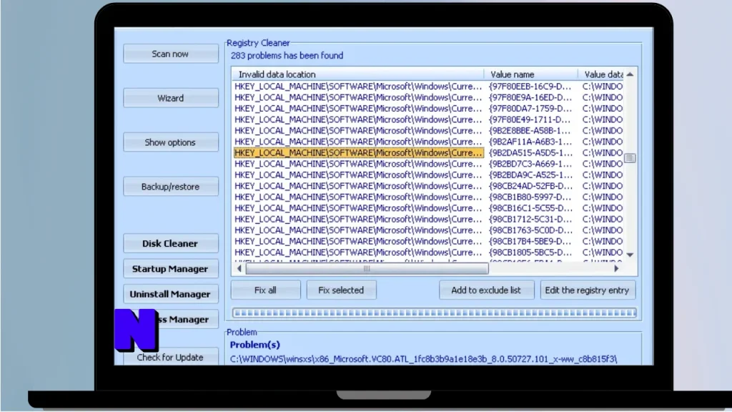The image size is (732, 412).
Task: Click the horizontal scrollbar thumb
Action: 367,269
